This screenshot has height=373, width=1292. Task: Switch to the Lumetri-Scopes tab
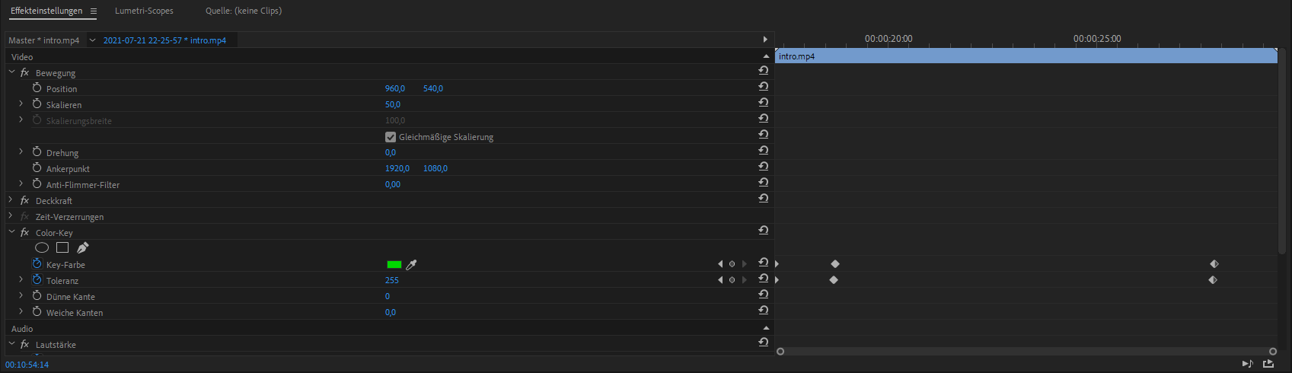pos(144,11)
